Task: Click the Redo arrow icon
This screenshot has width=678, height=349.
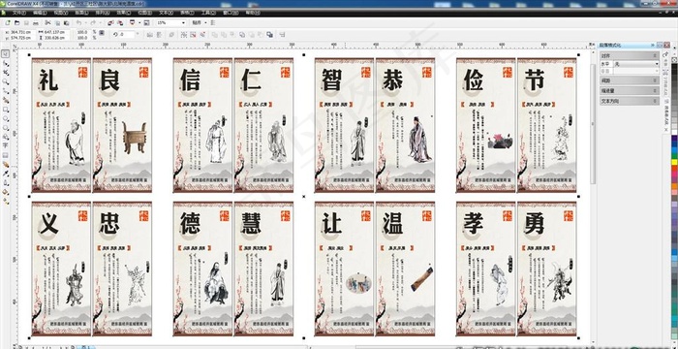Action: 93,22
